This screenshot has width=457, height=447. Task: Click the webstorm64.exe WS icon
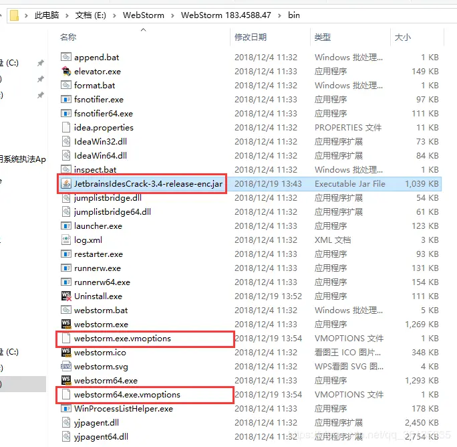tap(66, 380)
